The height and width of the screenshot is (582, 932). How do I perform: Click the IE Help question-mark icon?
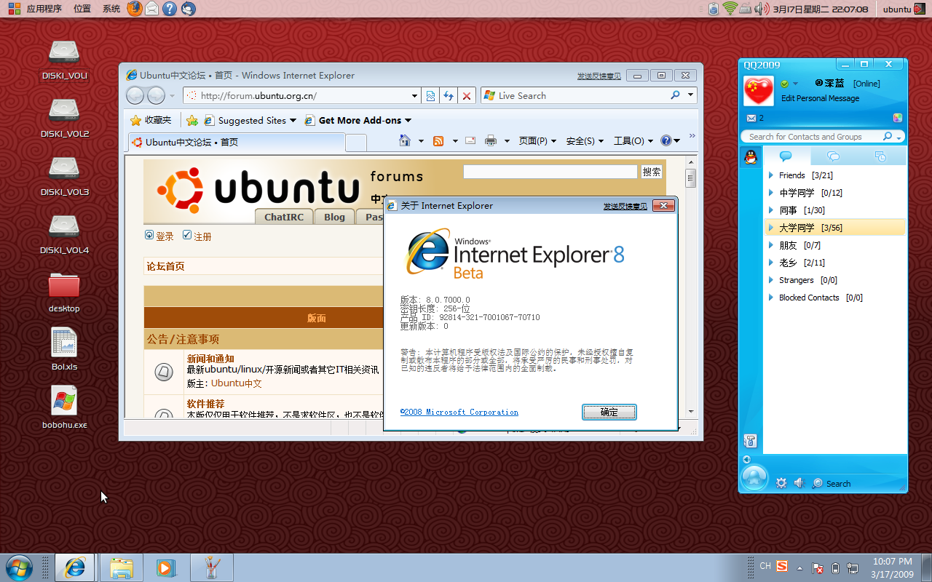(666, 140)
